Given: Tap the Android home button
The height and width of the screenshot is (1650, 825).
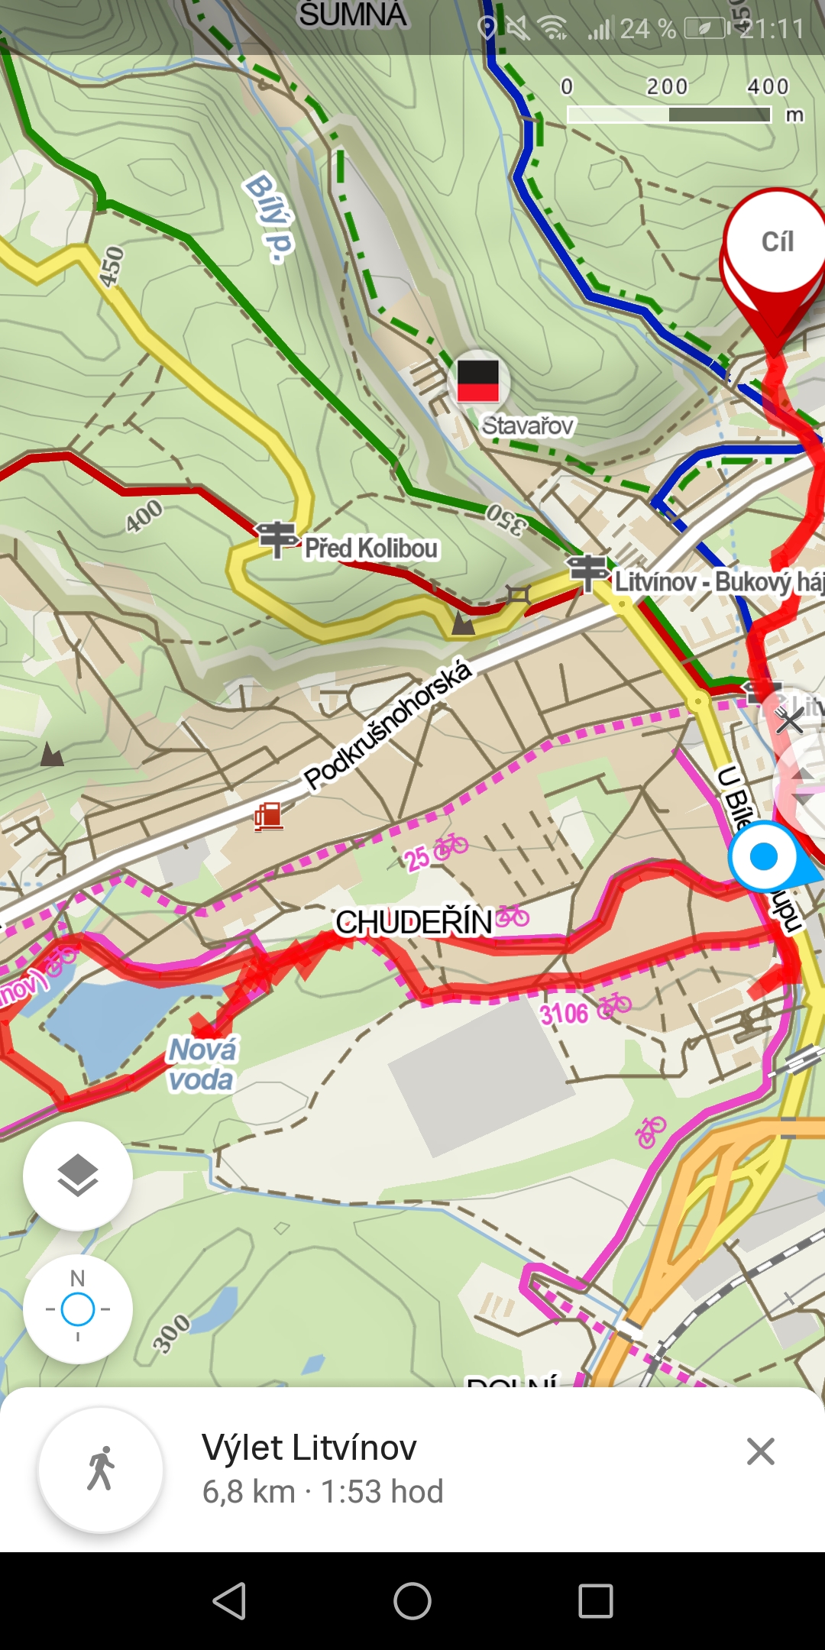Looking at the screenshot, I should (412, 1601).
